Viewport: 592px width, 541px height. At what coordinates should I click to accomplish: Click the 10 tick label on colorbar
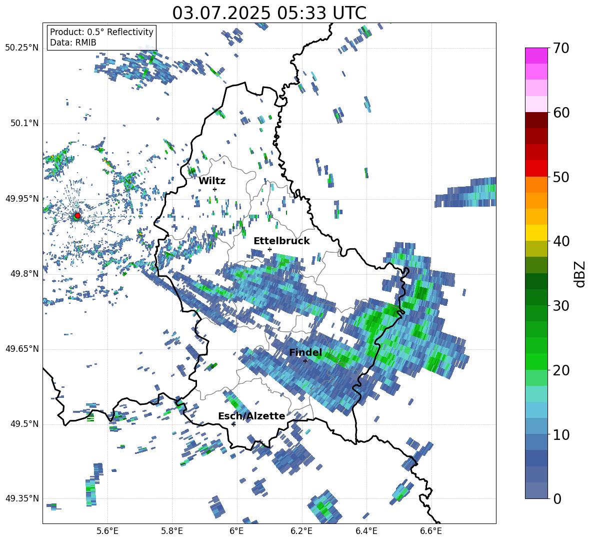pyautogui.click(x=561, y=434)
